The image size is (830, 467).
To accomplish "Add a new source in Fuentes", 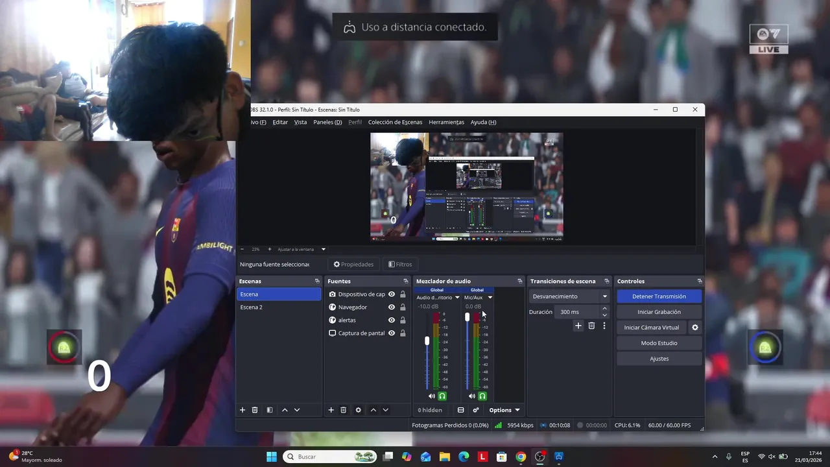I will click(x=331, y=410).
